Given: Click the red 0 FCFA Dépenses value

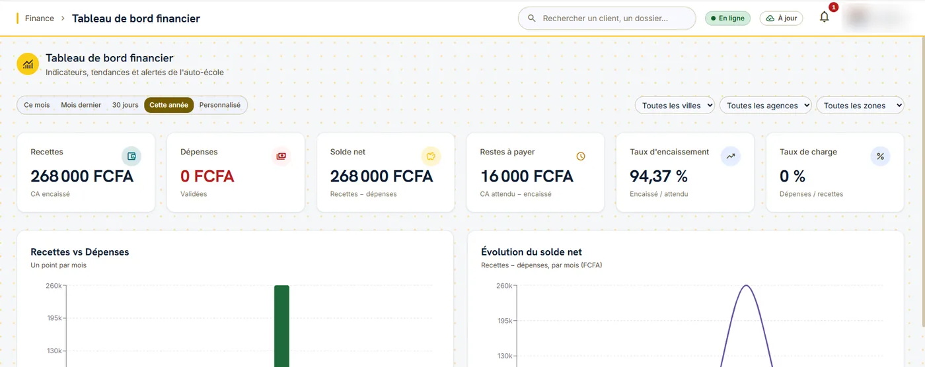Looking at the screenshot, I should (x=207, y=176).
